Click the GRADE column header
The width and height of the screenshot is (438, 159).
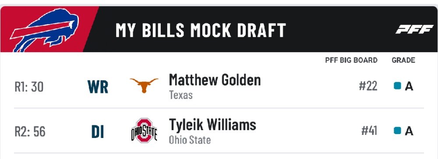(403, 60)
